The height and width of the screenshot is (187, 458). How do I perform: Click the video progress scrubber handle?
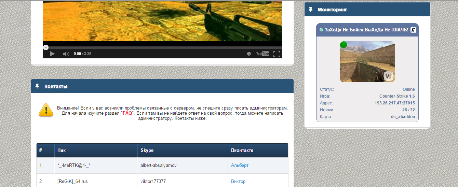(45, 47)
